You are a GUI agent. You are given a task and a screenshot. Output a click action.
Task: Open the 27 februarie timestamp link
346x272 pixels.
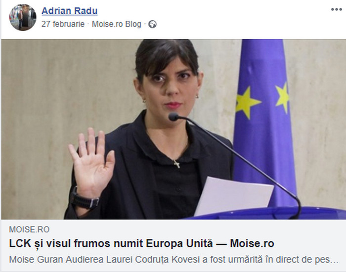tap(63, 24)
